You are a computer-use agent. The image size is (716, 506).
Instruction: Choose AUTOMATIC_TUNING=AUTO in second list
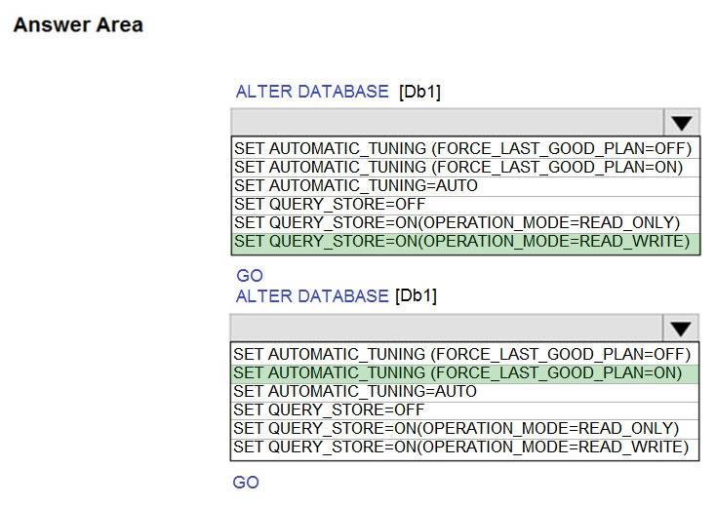click(x=464, y=392)
